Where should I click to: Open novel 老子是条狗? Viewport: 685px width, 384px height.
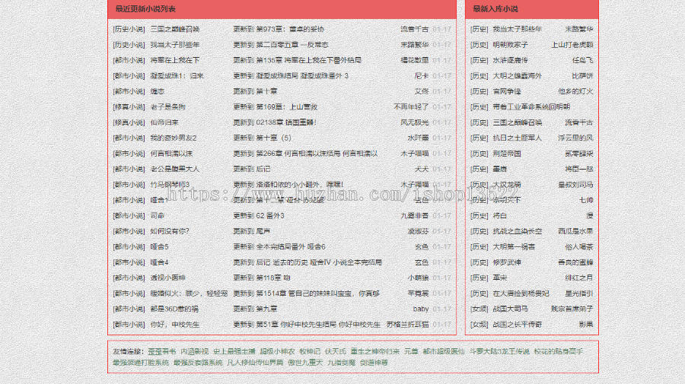(x=167, y=107)
